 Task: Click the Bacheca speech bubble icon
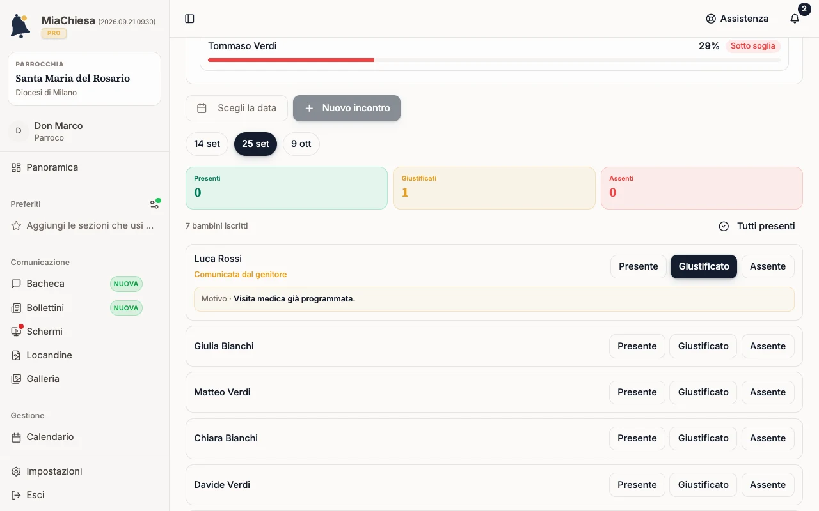click(16, 284)
